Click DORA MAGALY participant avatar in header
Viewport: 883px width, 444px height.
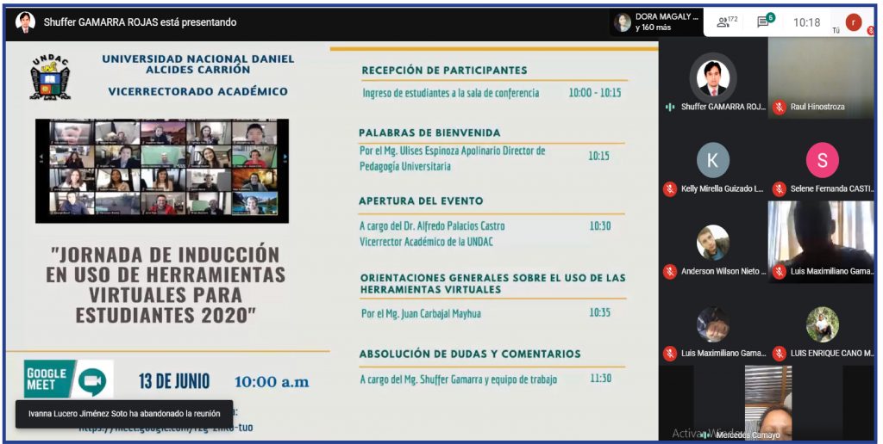pyautogui.click(x=623, y=22)
